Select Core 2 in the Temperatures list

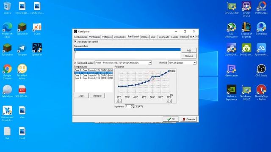pos(94,76)
